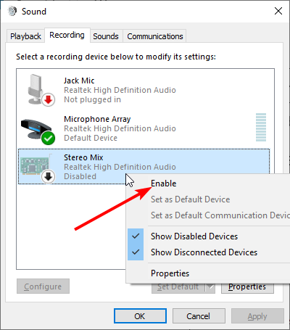The height and width of the screenshot is (330, 290).
Task: Click the Cancel button
Action: pyautogui.click(x=199, y=316)
